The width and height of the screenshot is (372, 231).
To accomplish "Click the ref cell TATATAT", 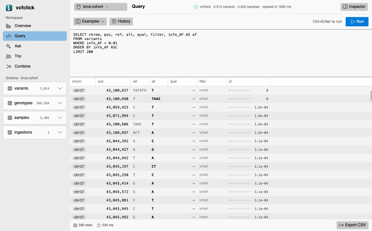I will pos(140,90).
